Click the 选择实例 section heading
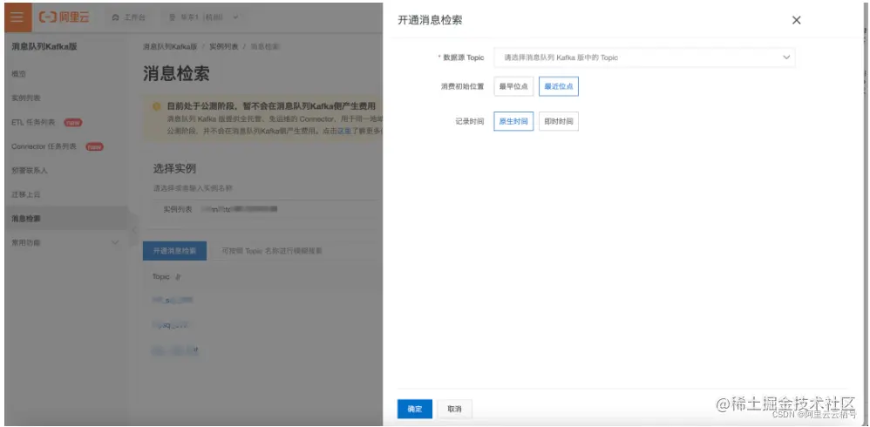 click(x=174, y=168)
